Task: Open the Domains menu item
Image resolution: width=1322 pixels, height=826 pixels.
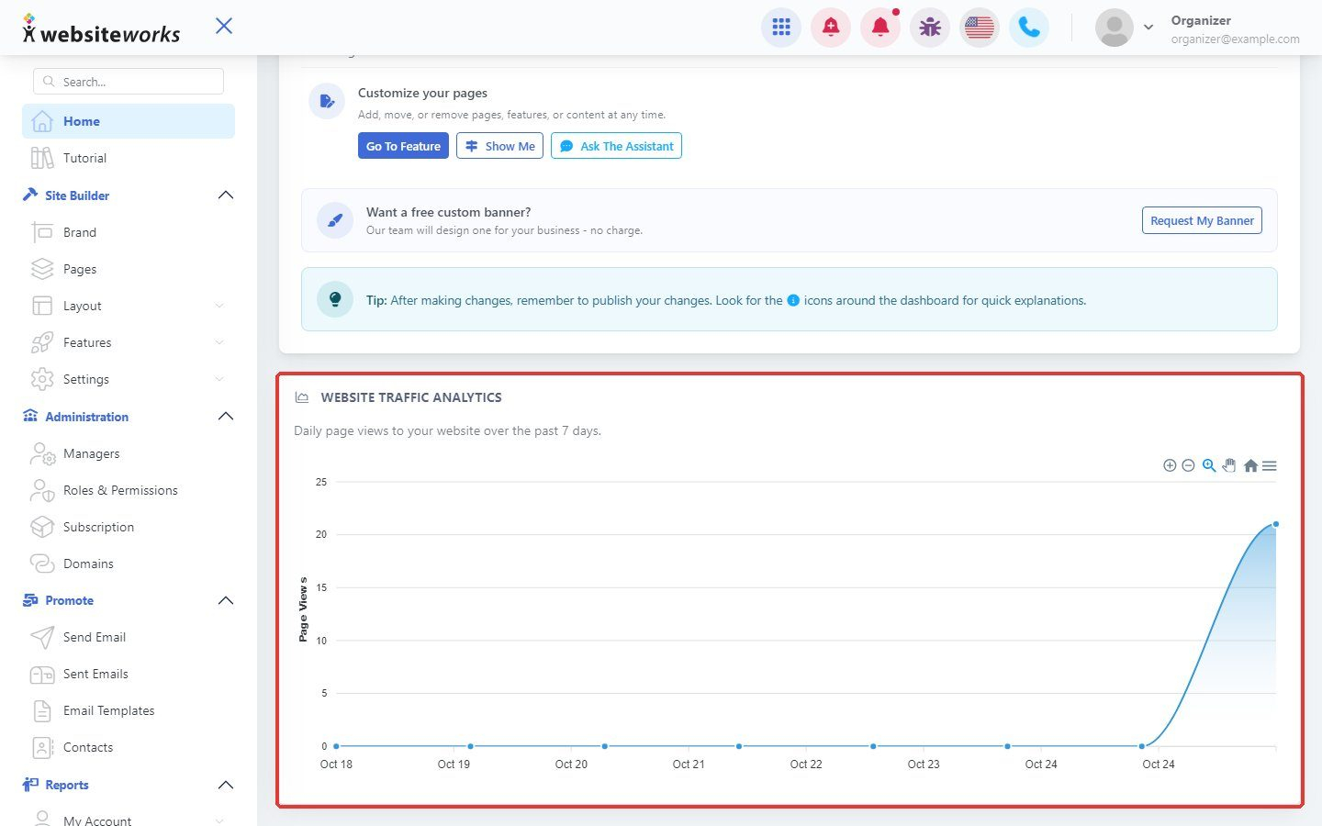Action: tap(129, 564)
